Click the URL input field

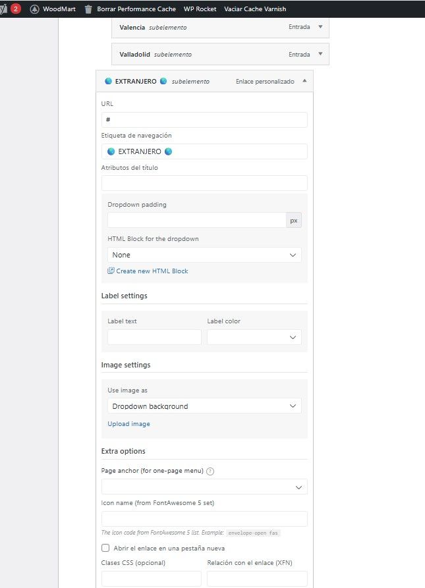point(204,120)
